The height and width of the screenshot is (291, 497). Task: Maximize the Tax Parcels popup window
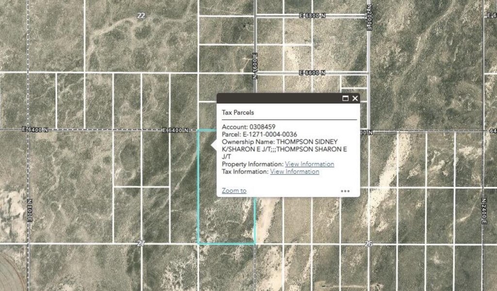point(346,98)
